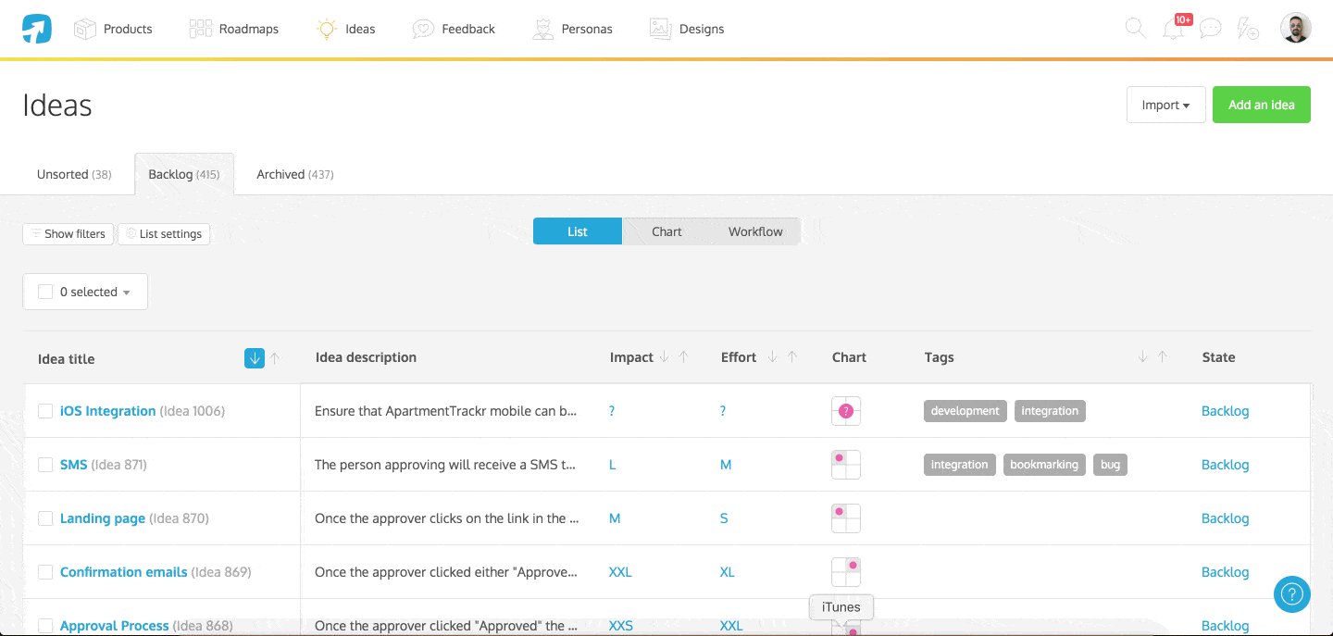Viewport: 1333px width, 636px height.
Task: Click the 'Add an idea' button
Action: (1261, 105)
